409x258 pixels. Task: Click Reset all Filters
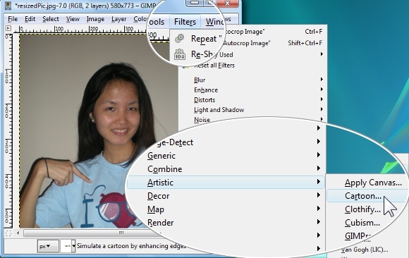pos(214,66)
